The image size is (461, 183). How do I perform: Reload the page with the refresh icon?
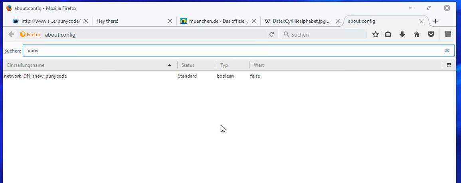272,34
